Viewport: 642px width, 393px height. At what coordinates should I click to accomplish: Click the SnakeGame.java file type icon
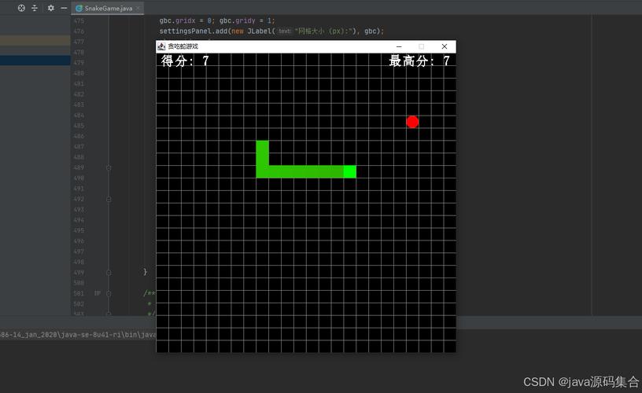[79, 8]
